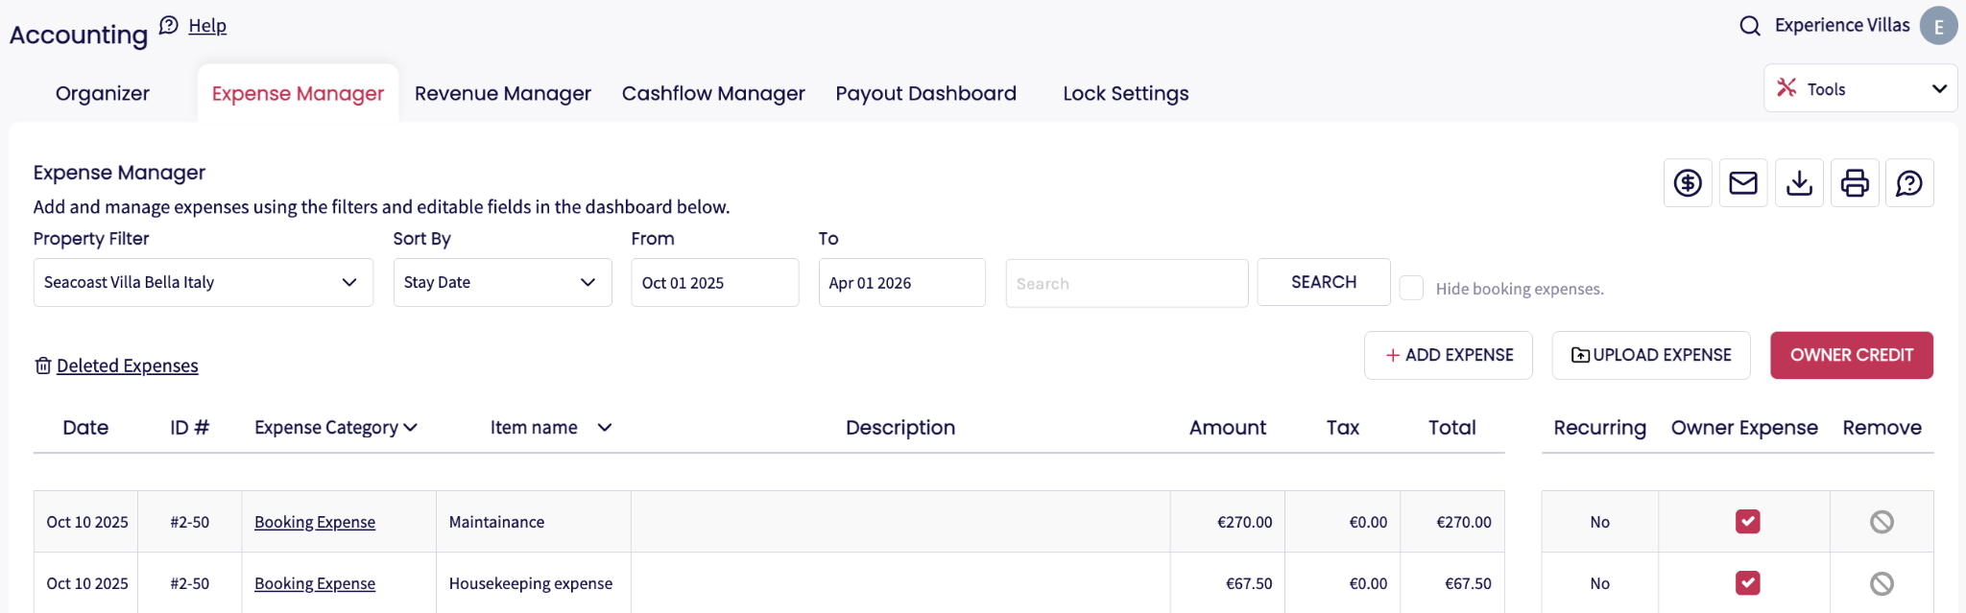Open the Property Filter dropdown

tap(204, 283)
